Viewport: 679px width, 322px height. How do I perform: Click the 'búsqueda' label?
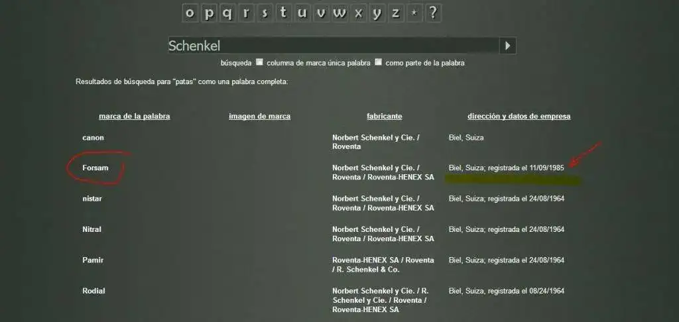click(236, 63)
